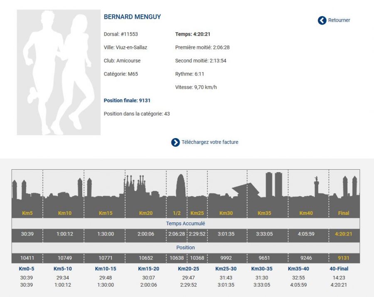Click accumulated time 30:39 under Km5
The height and width of the screenshot is (297, 374).
pyautogui.click(x=27, y=234)
